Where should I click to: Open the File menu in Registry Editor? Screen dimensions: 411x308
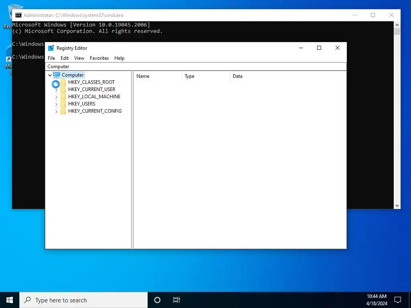[51, 58]
